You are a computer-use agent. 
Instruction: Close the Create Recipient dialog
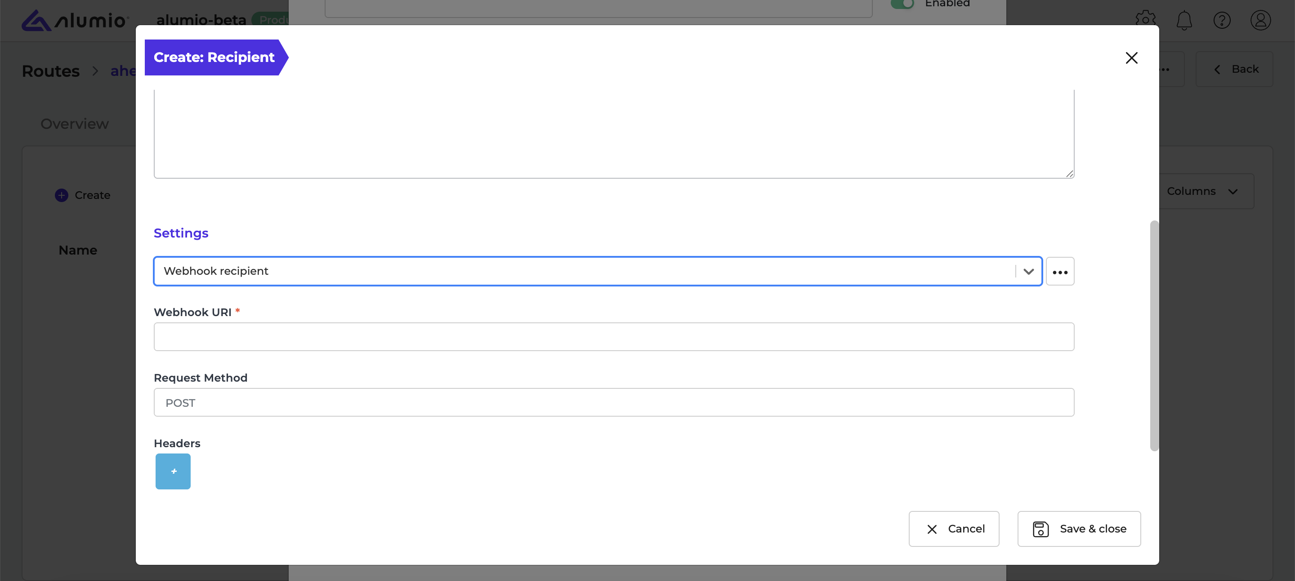(1131, 58)
